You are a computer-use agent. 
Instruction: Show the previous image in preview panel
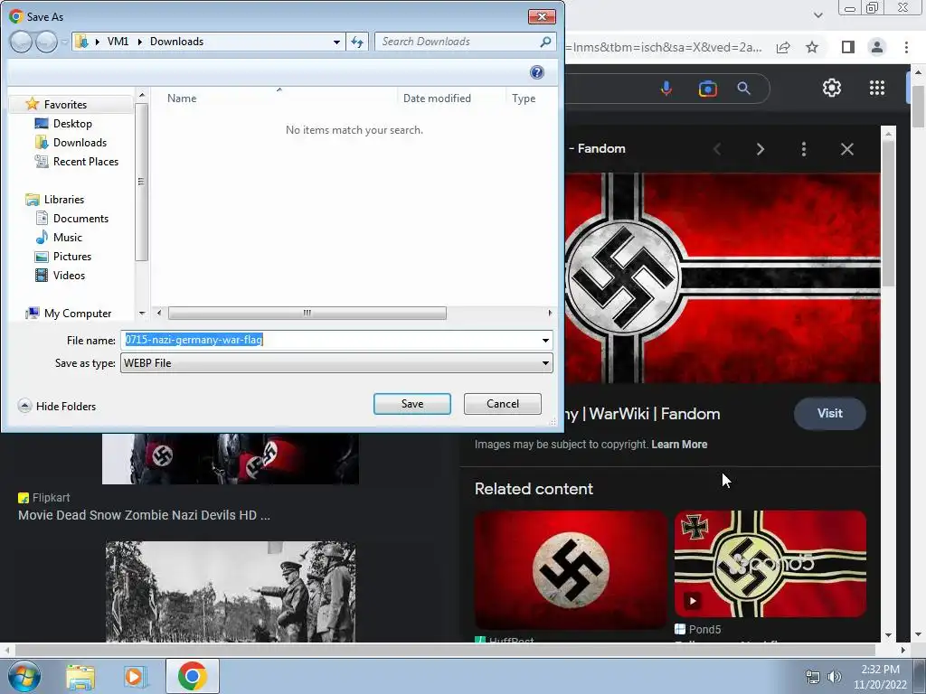point(717,149)
